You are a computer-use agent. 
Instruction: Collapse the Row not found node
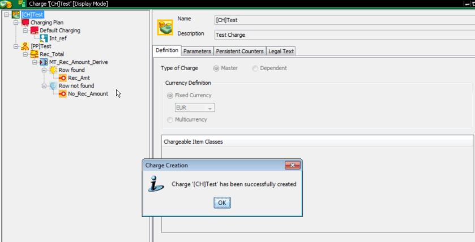[x=44, y=86]
